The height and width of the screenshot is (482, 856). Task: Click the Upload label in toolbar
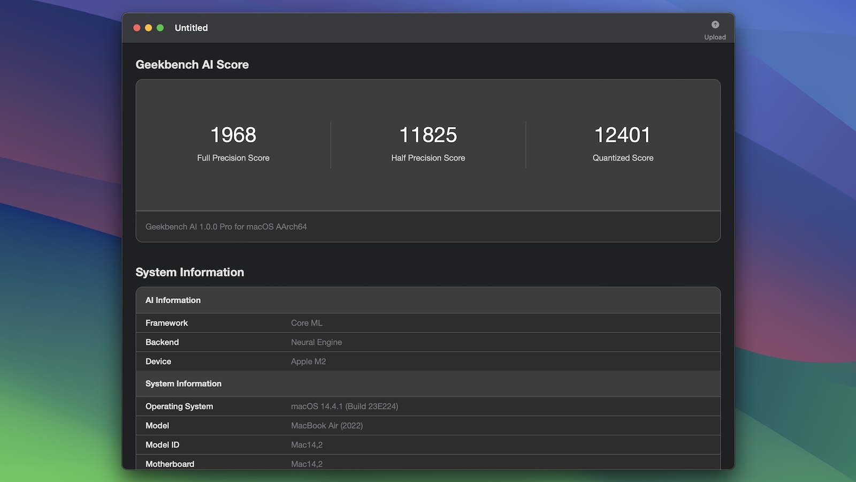[715, 37]
